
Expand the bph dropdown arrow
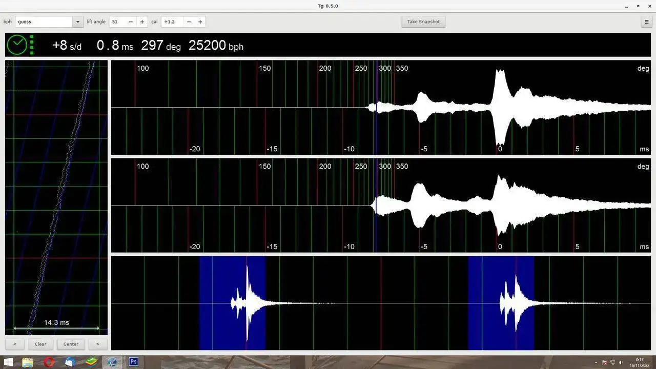point(78,22)
